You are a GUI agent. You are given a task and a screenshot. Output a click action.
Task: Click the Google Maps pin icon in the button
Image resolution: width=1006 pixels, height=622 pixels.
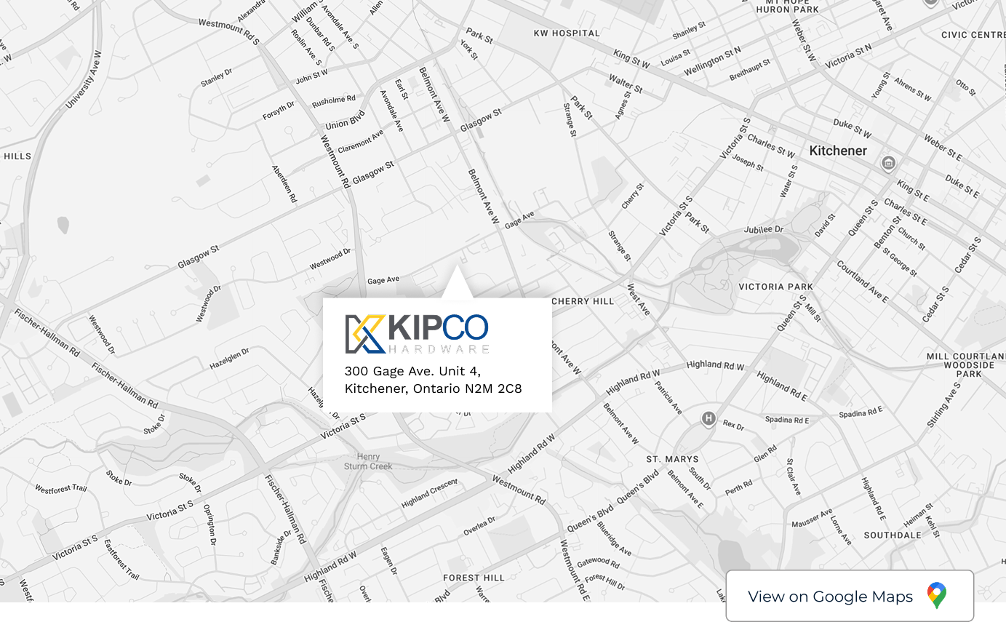coord(935,595)
